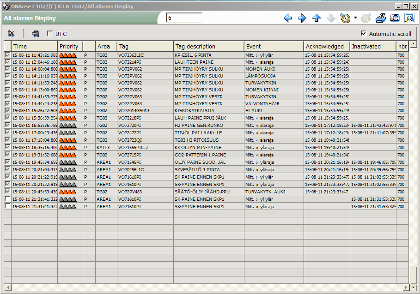Click the application icon in title bar
The image size is (420, 294).
pyautogui.click(x=6, y=6)
